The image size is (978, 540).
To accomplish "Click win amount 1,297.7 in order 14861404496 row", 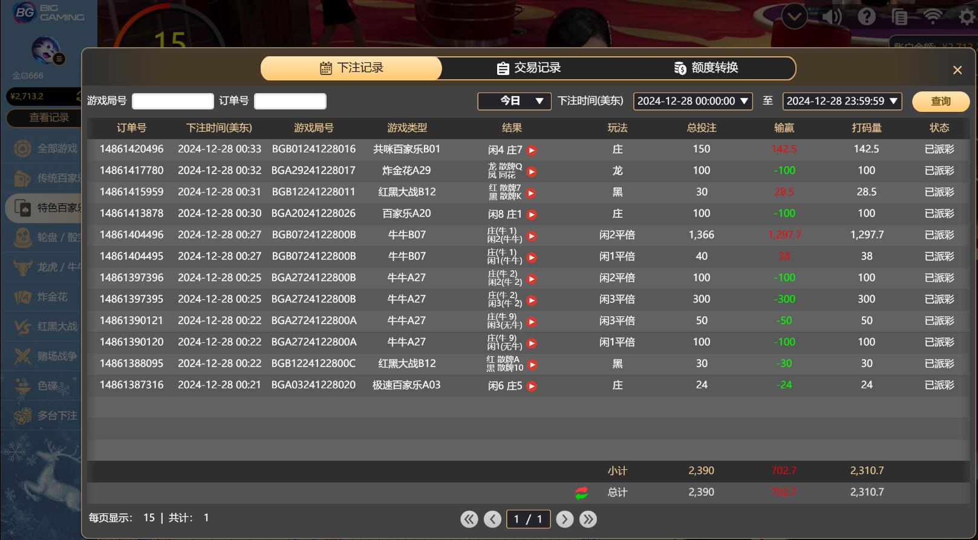I will tap(784, 235).
